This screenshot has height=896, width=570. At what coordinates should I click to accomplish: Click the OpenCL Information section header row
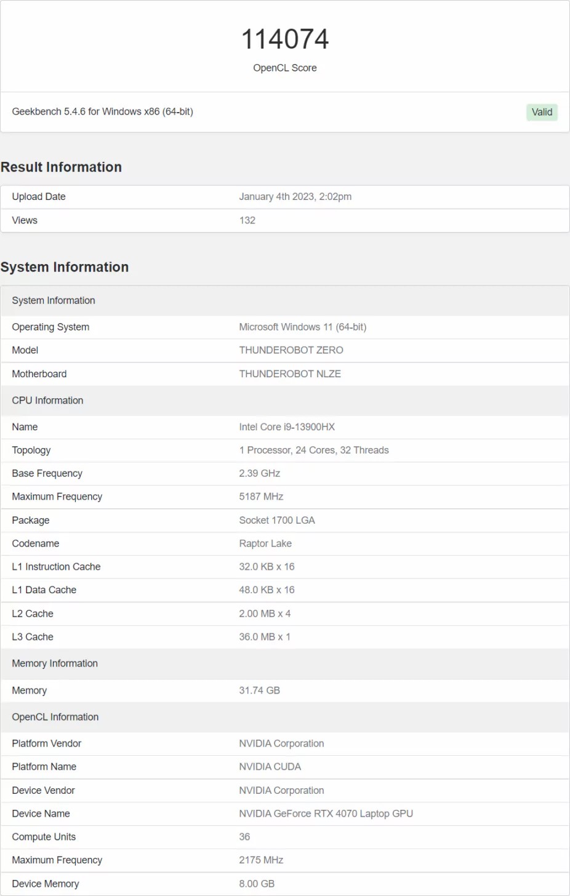[285, 717]
